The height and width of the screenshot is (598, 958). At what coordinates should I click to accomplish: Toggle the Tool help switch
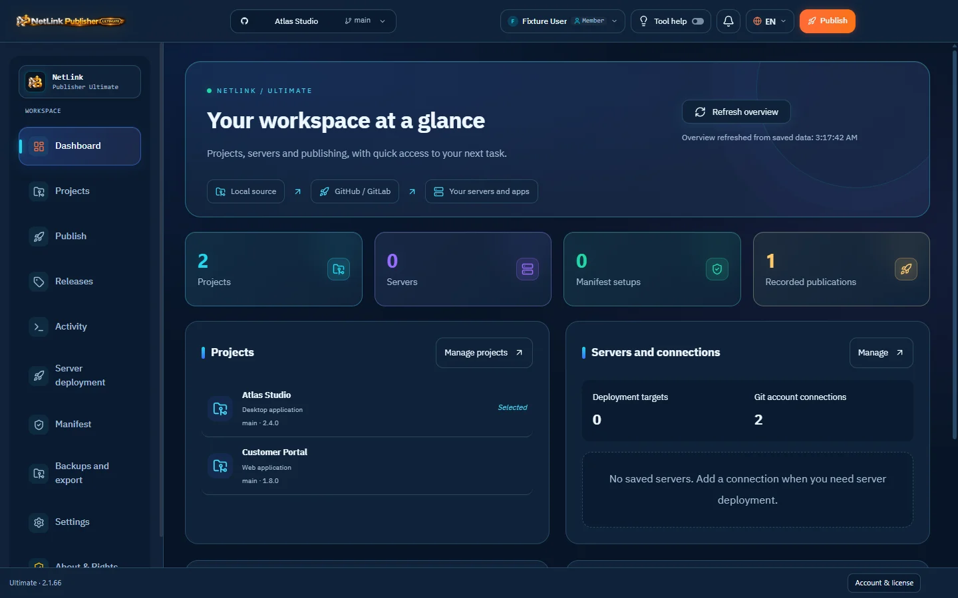click(698, 21)
